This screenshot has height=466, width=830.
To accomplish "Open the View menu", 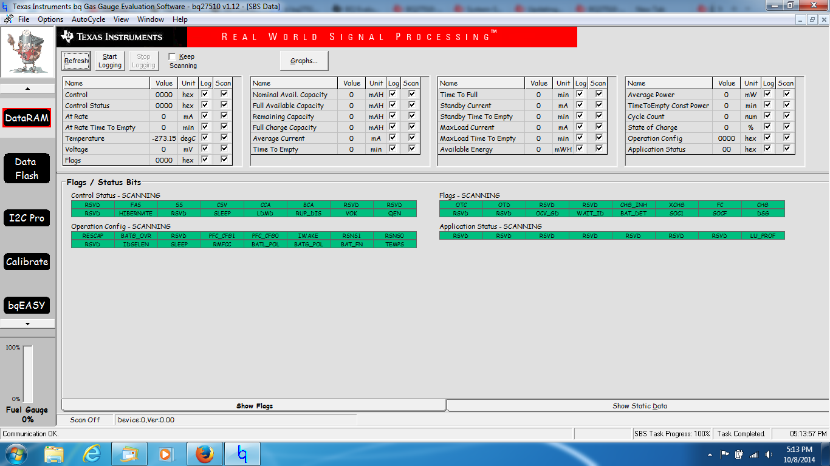I will point(121,19).
